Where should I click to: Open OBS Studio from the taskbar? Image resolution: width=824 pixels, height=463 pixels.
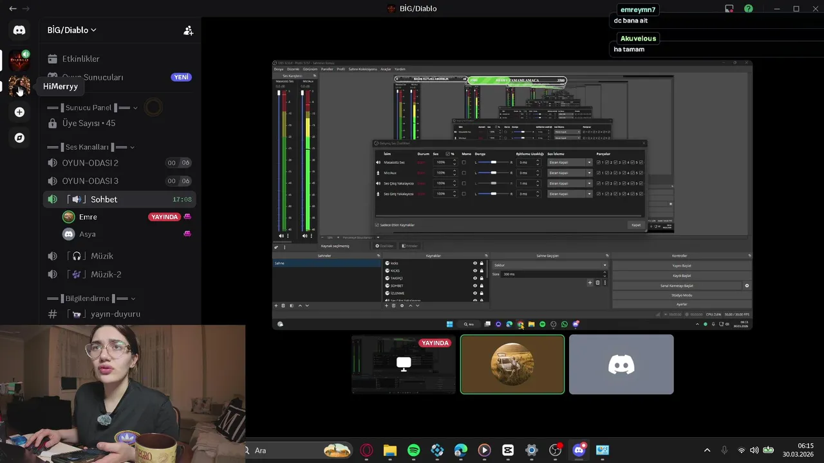click(x=555, y=450)
